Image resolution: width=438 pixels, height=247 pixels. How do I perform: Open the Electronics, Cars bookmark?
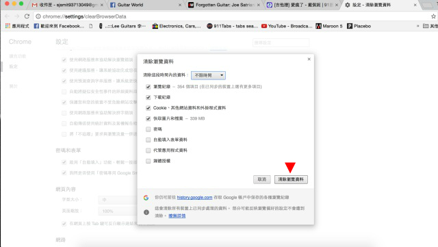click(177, 26)
